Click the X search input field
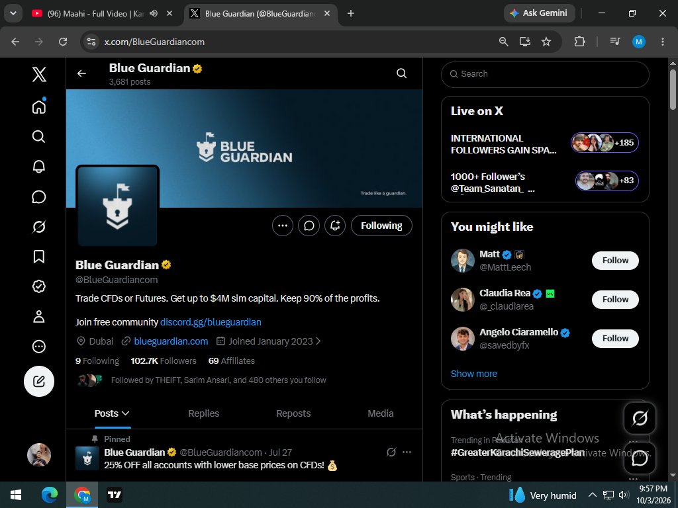 coord(545,74)
